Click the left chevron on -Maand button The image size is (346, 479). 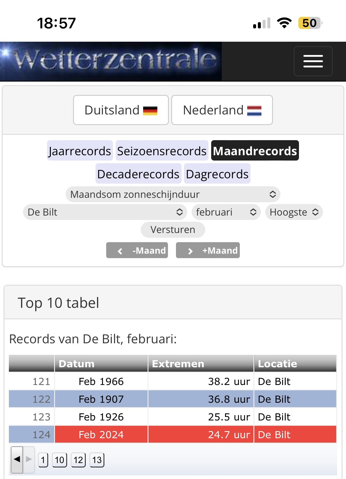pyautogui.click(x=120, y=251)
